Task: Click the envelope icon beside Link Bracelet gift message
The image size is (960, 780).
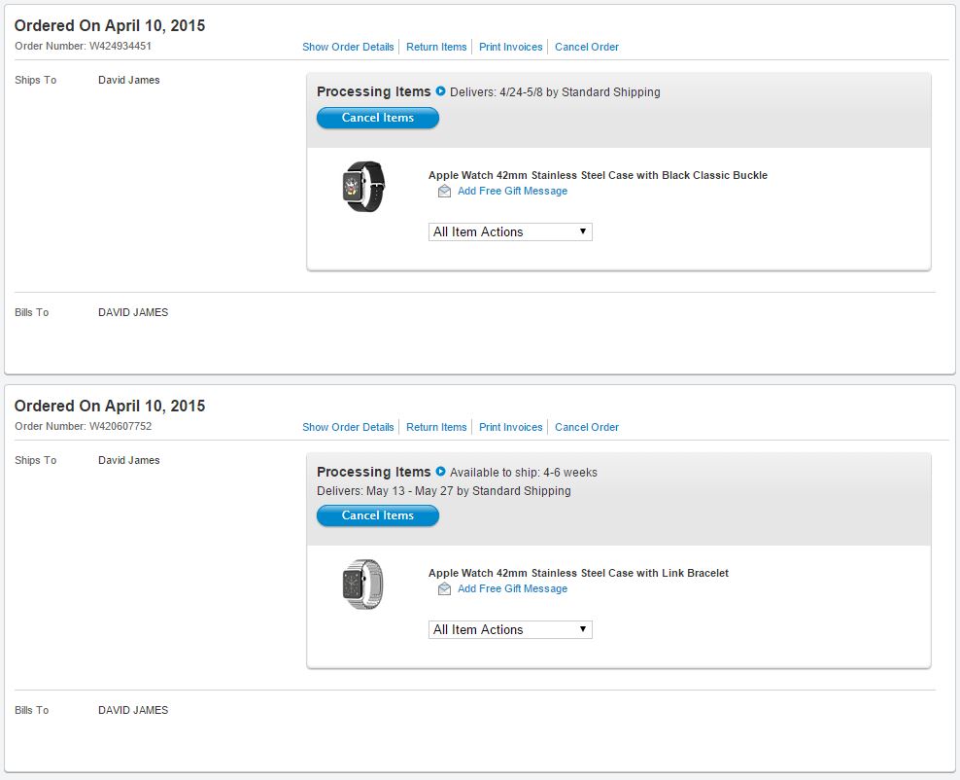Action: [444, 589]
